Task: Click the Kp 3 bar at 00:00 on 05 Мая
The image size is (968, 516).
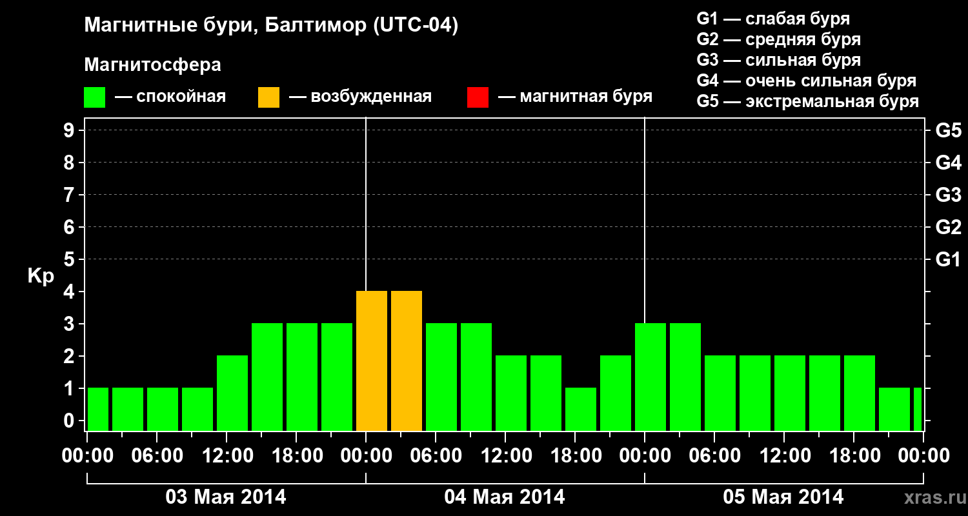Action: 650,377
